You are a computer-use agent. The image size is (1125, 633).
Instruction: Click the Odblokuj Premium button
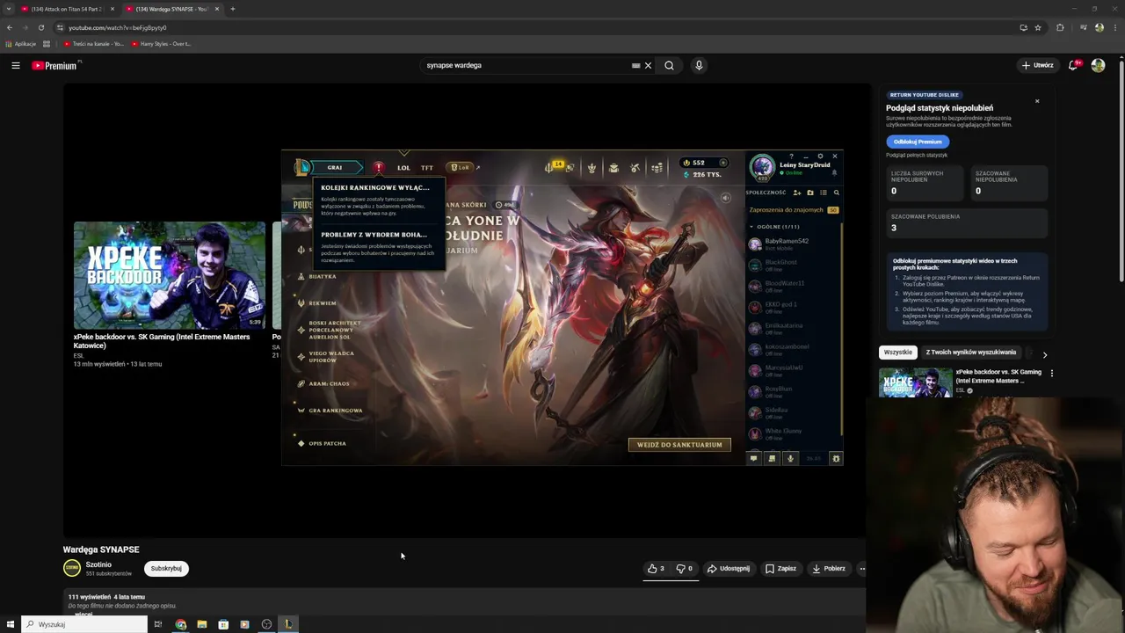coord(918,142)
